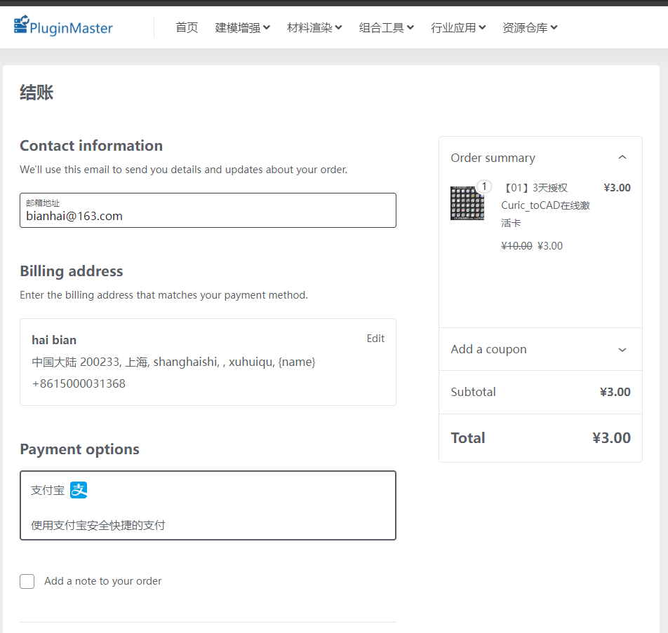668x633 pixels.
Task: Open the 行业应用 menu
Action: pyautogui.click(x=458, y=27)
